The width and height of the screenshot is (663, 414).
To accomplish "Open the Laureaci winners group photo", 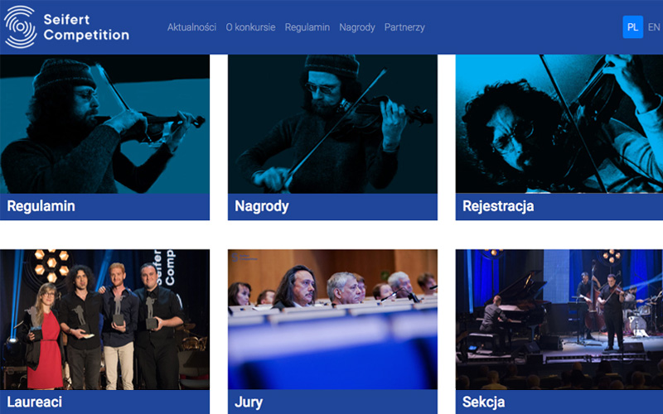I will 104,320.
